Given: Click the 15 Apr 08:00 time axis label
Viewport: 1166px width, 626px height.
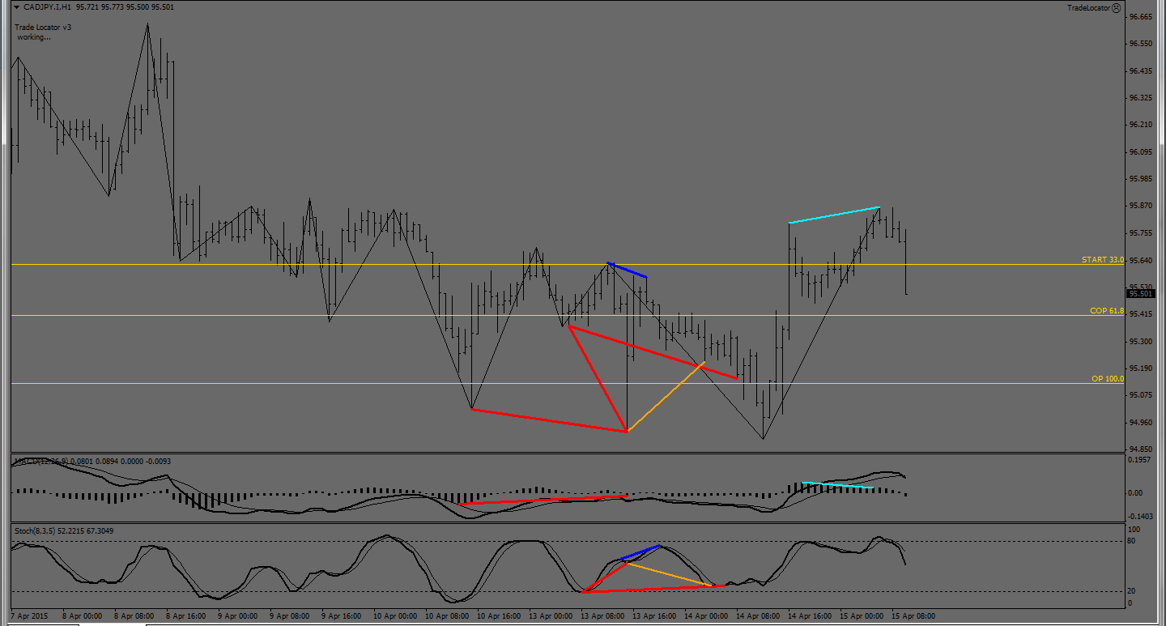Looking at the screenshot, I should coord(913,616).
